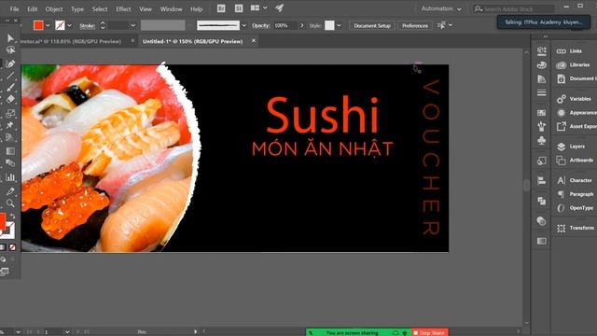Open the Swatches panel icon
Viewport: 597px width, 336px height.
(541, 113)
